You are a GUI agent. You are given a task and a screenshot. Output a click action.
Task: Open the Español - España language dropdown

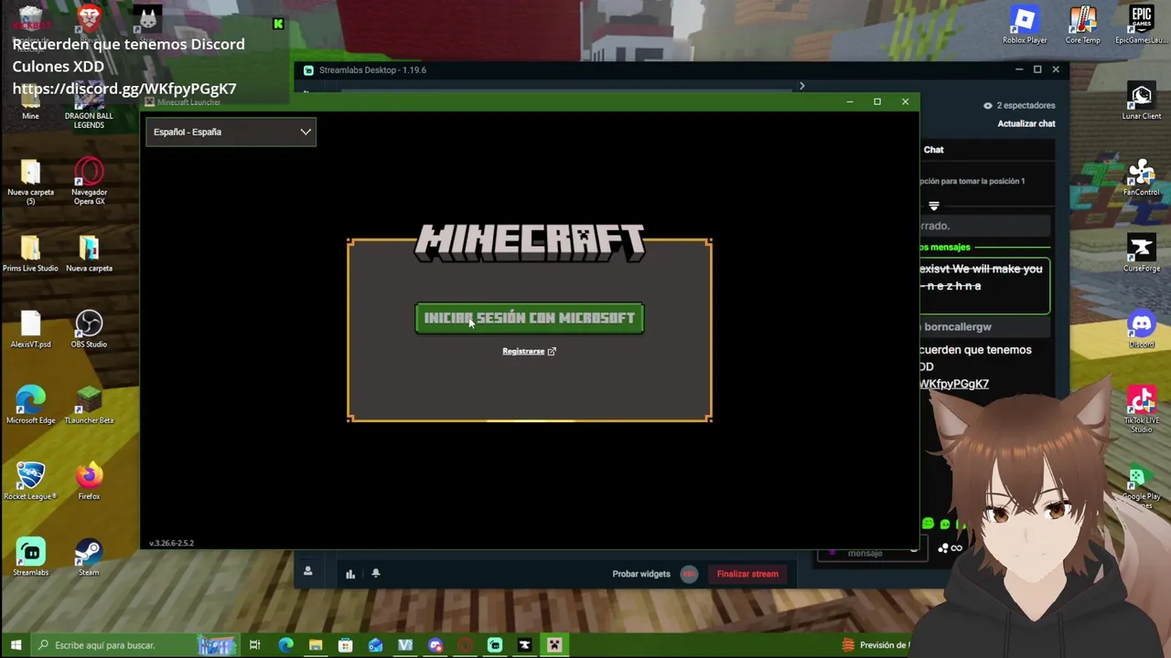pos(231,132)
